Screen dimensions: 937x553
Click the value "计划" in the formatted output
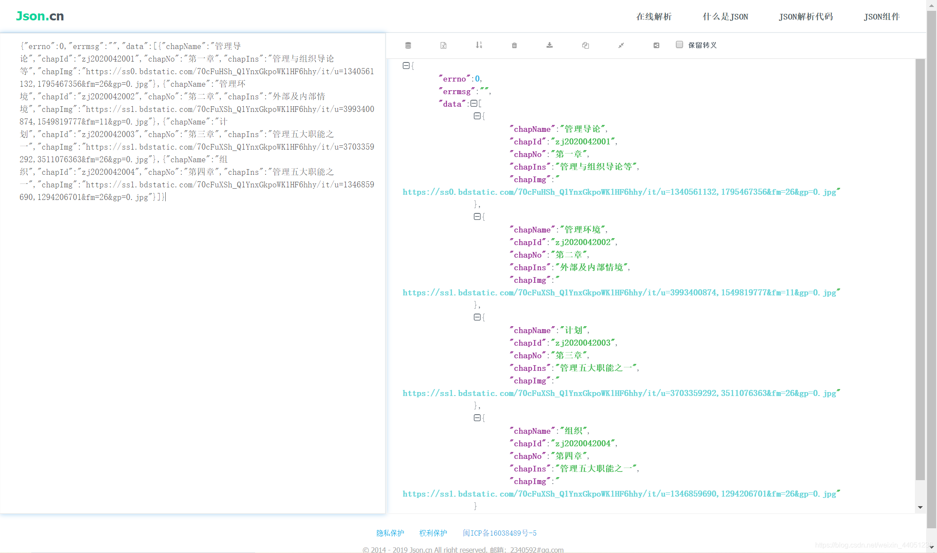(x=573, y=330)
